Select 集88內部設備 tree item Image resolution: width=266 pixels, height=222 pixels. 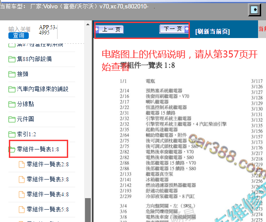[x=34, y=59]
